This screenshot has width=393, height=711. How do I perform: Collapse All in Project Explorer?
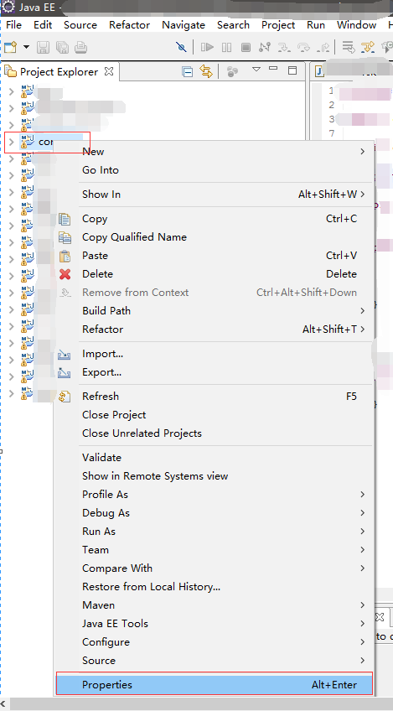tap(187, 71)
